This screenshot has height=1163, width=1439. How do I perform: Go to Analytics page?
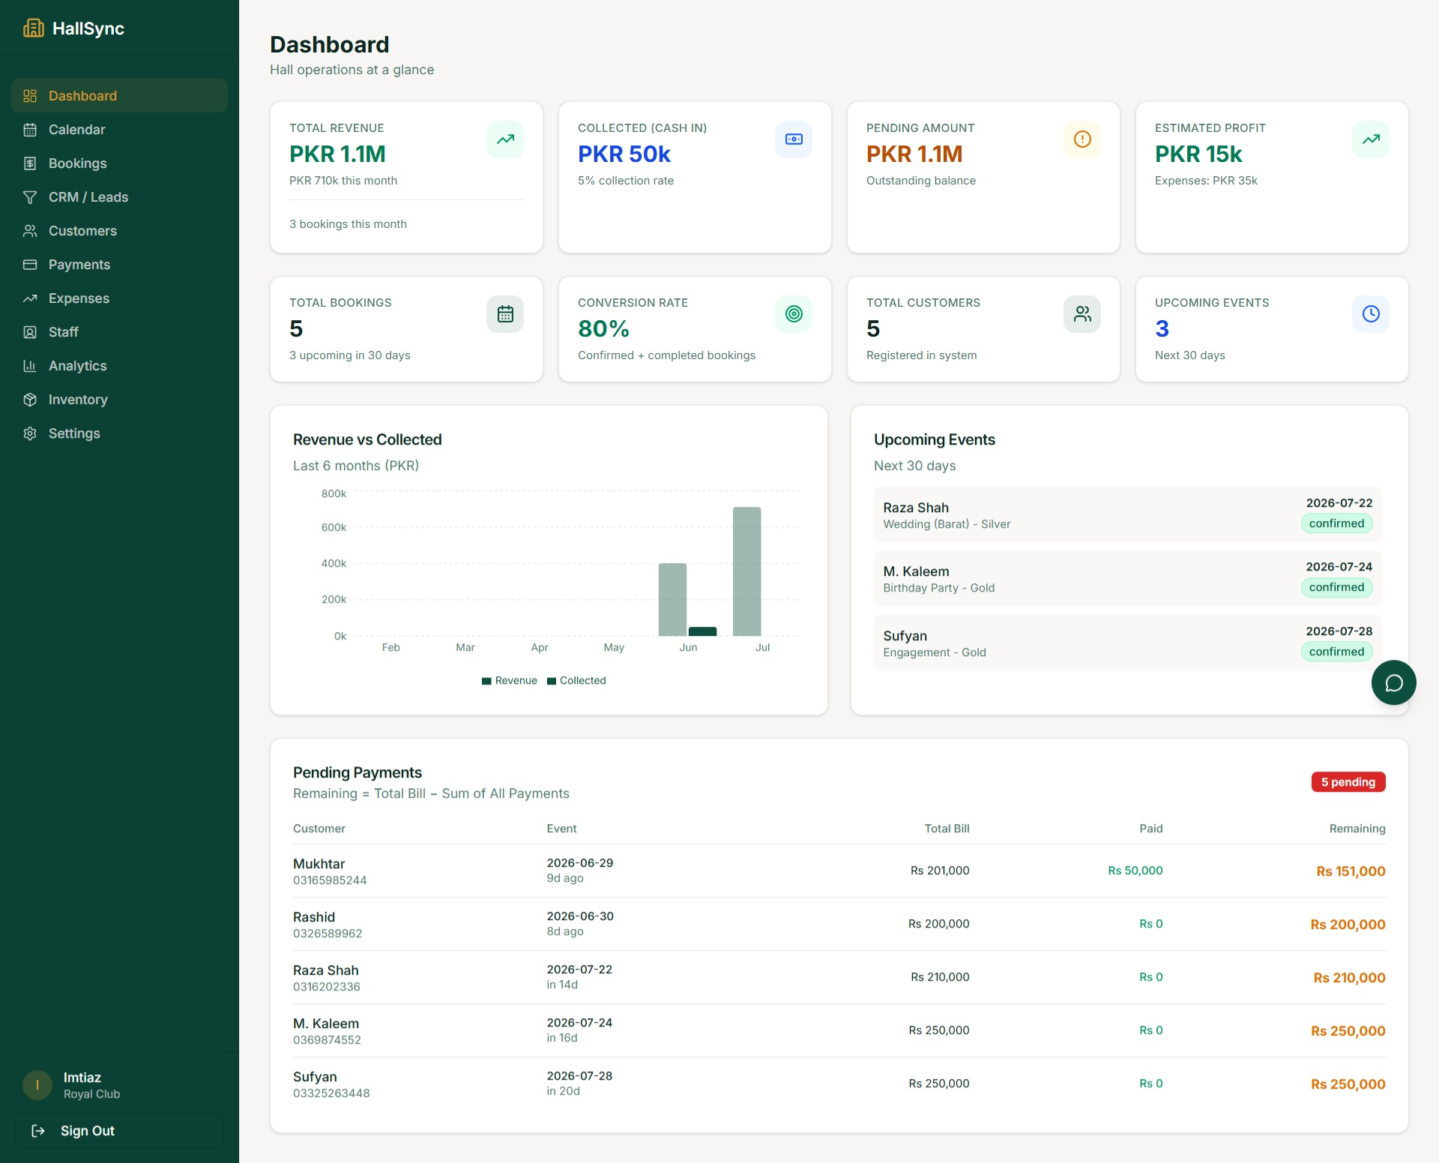pos(119,366)
